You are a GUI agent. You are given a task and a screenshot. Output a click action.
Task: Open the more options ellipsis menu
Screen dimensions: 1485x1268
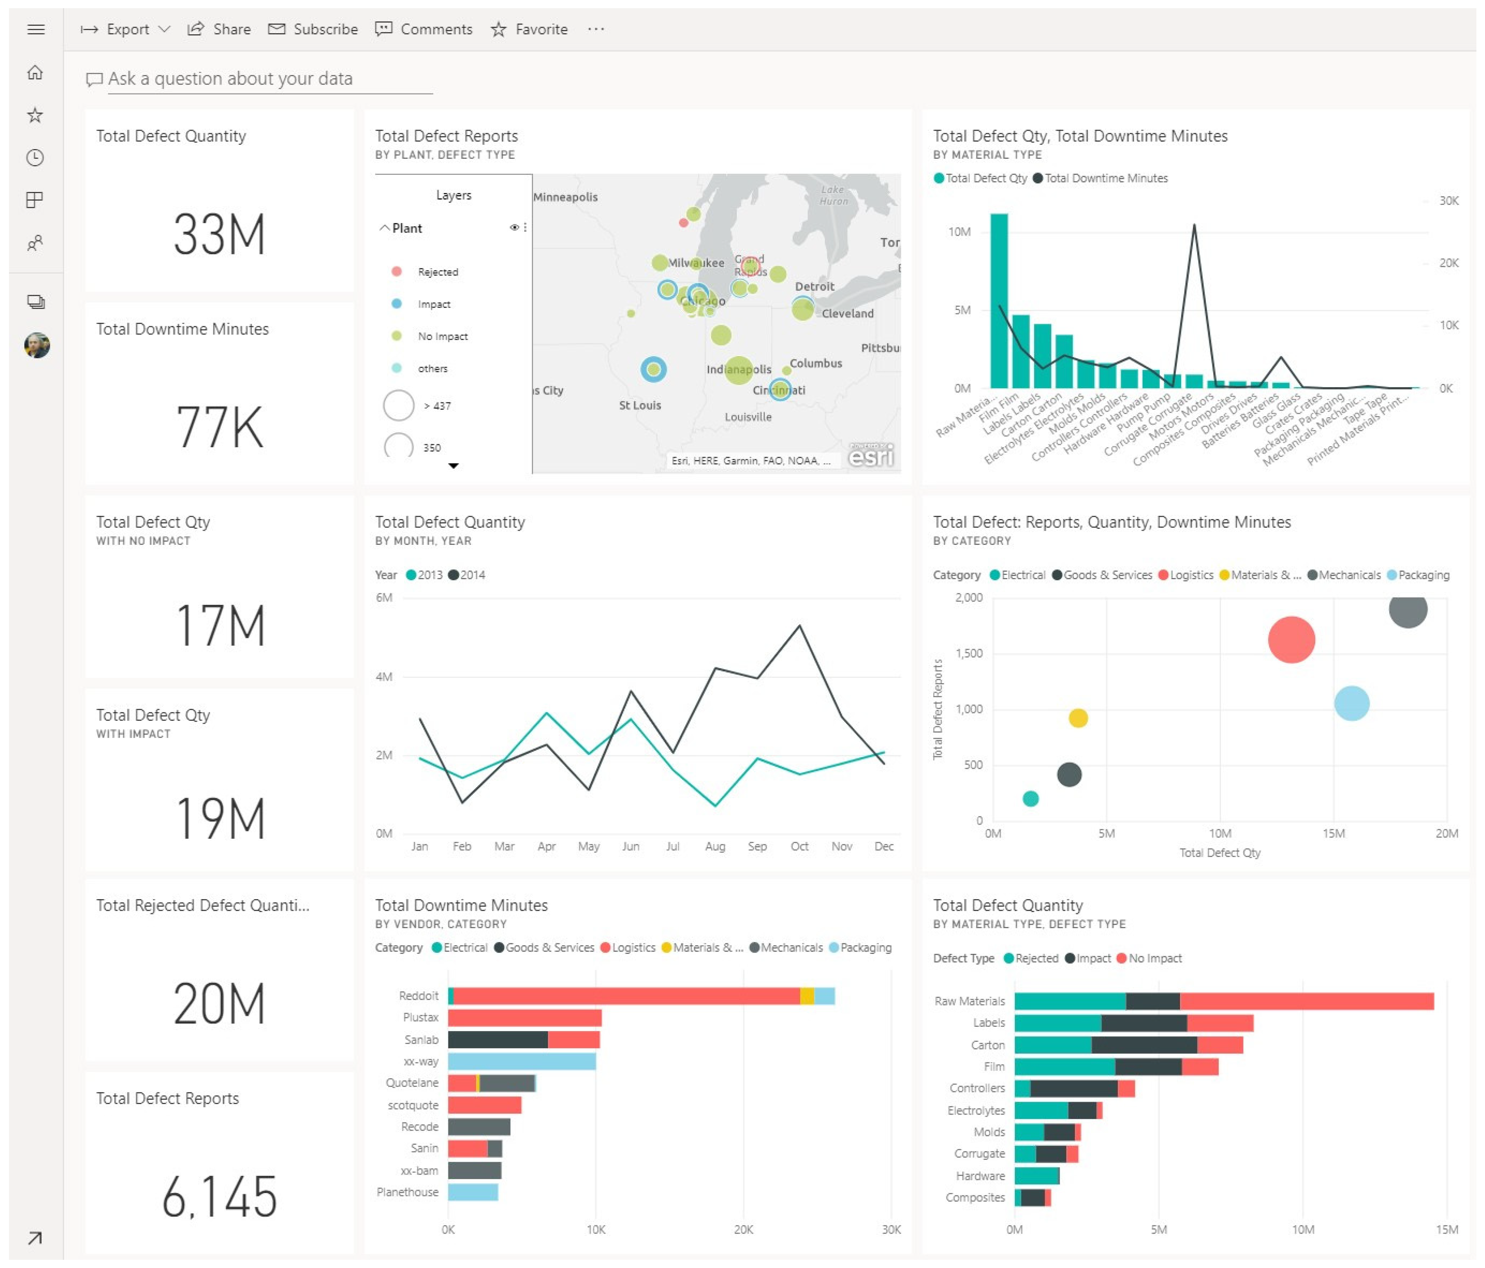tap(595, 29)
